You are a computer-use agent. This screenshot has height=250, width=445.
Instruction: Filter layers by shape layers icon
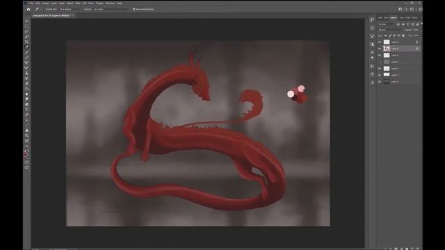[x=412, y=24]
